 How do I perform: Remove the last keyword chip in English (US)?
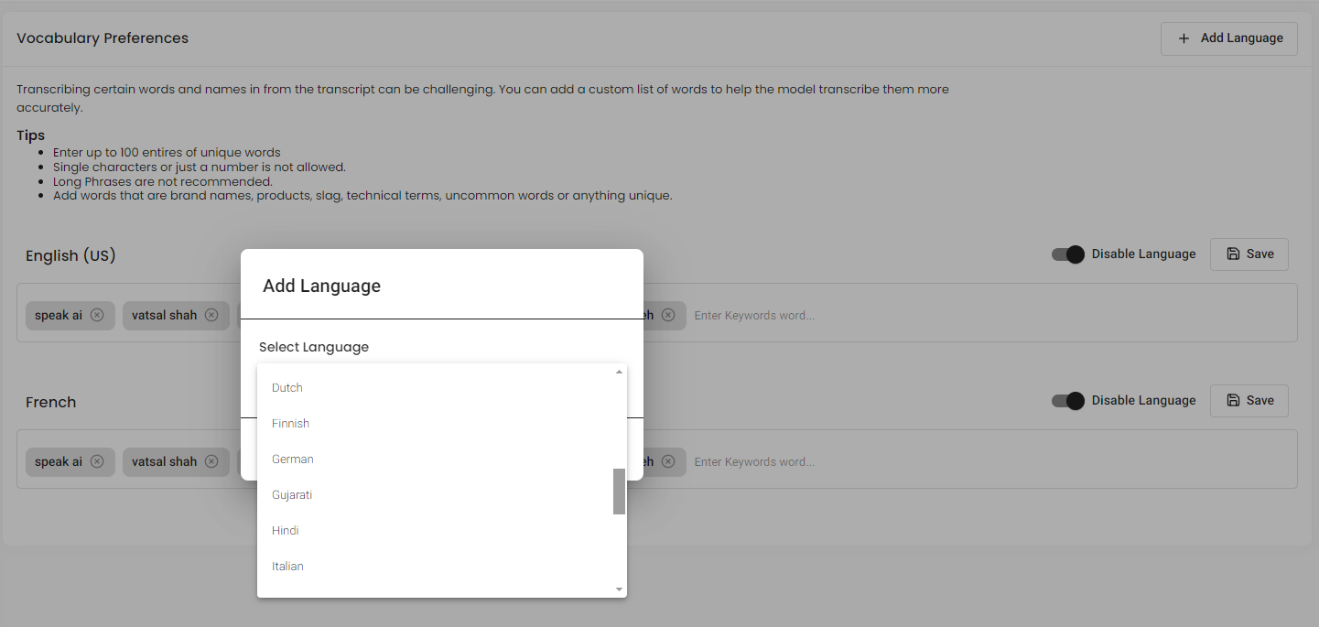[668, 315]
